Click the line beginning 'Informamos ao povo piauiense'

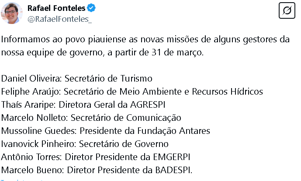145,40
